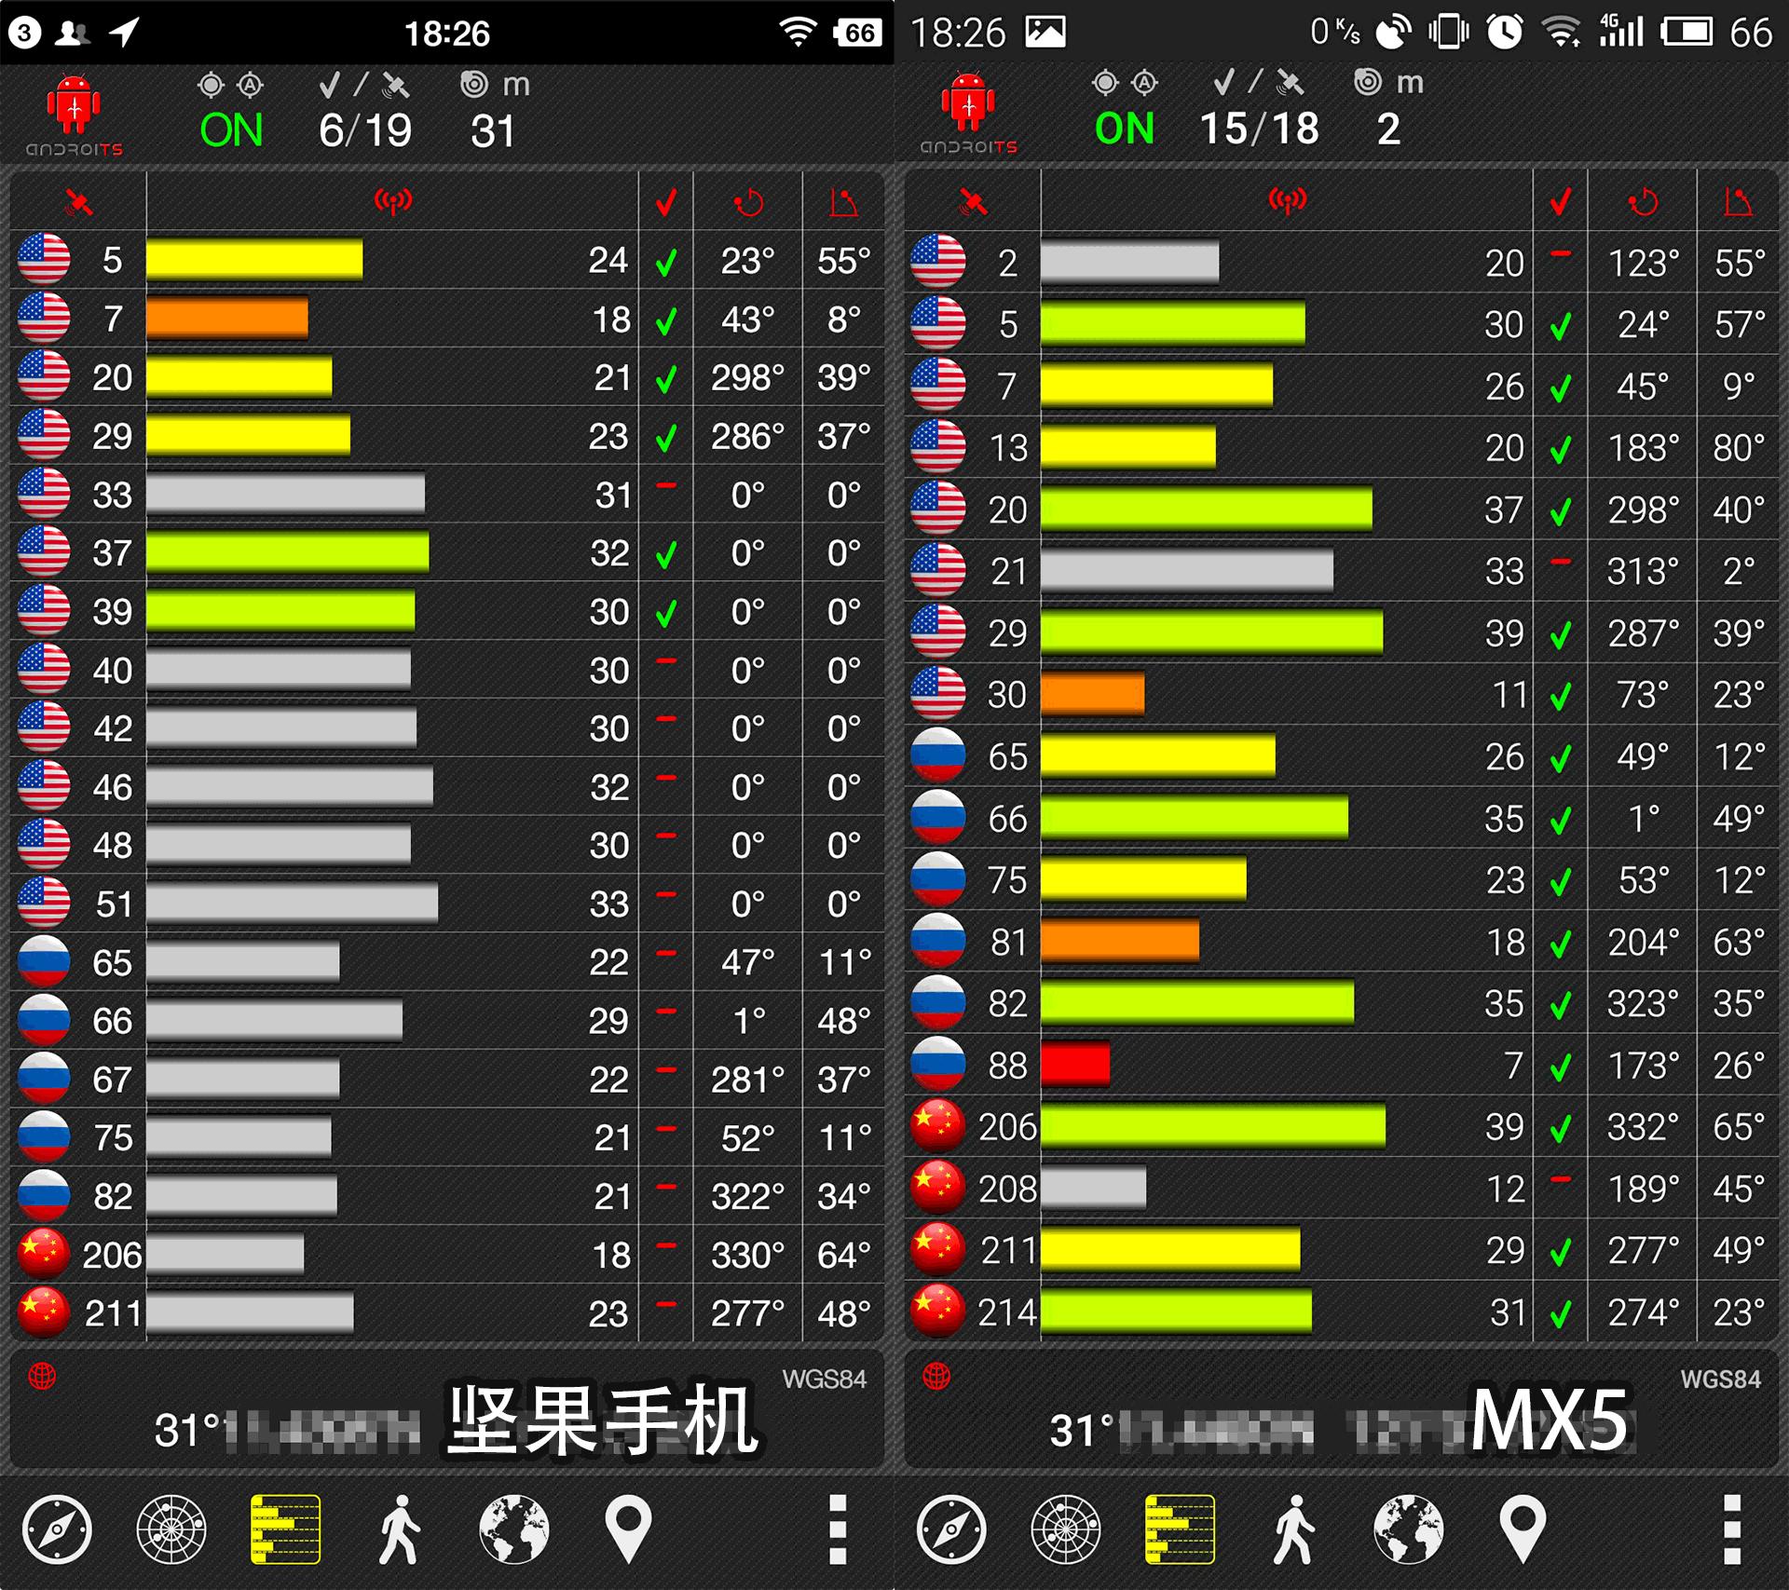
Task: Open three-dot overflow menu on left phone
Action: point(837,1529)
